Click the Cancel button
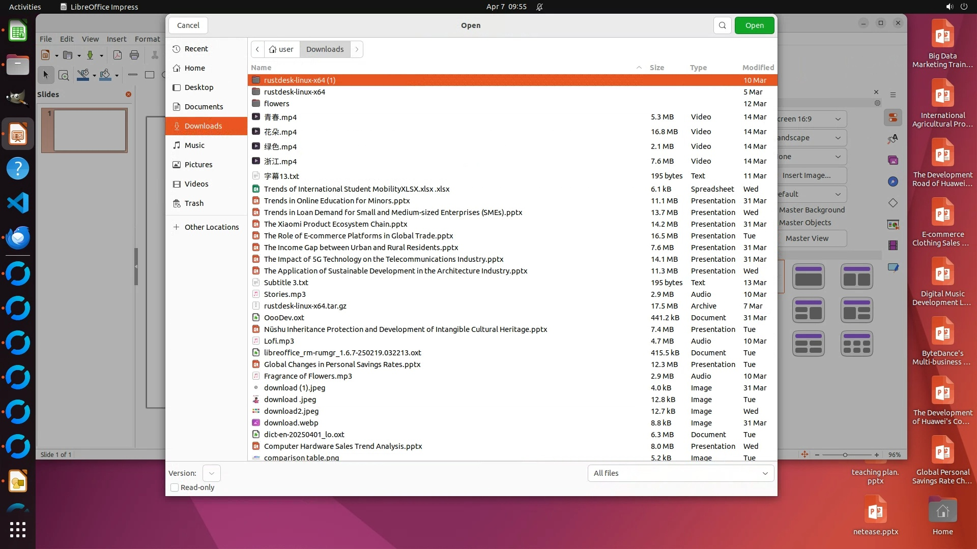Screen dimensions: 977x549 click(188, 25)
